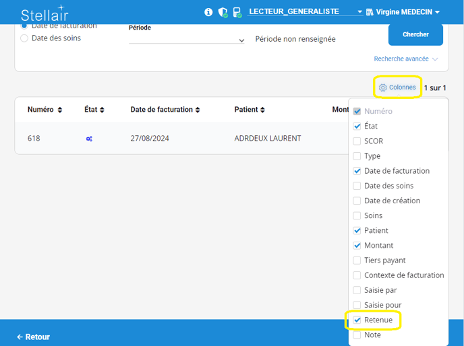This screenshot has height=346, width=464.
Task: Uncheck the Retenue column checkbox
Action: pos(357,320)
